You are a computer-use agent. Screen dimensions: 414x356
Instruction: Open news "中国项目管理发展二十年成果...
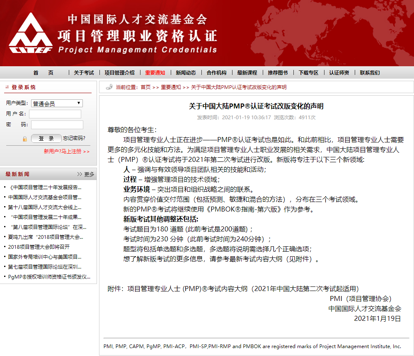(x=45, y=217)
